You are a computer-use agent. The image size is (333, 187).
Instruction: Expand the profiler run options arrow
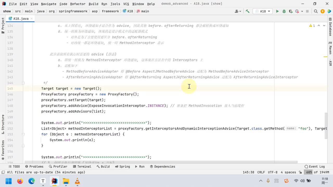[302, 11]
